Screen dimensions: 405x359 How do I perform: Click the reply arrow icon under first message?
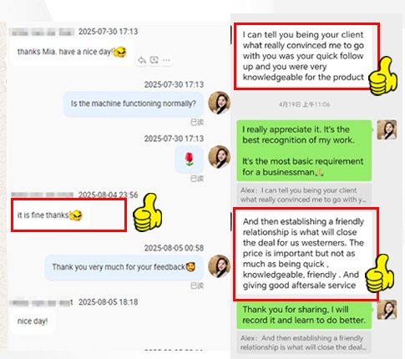pos(142,60)
